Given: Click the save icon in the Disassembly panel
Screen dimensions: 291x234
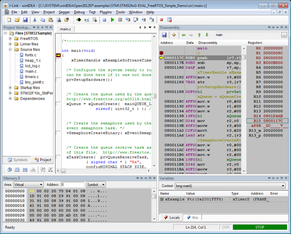Looking at the screenshot, I should click(x=163, y=35).
